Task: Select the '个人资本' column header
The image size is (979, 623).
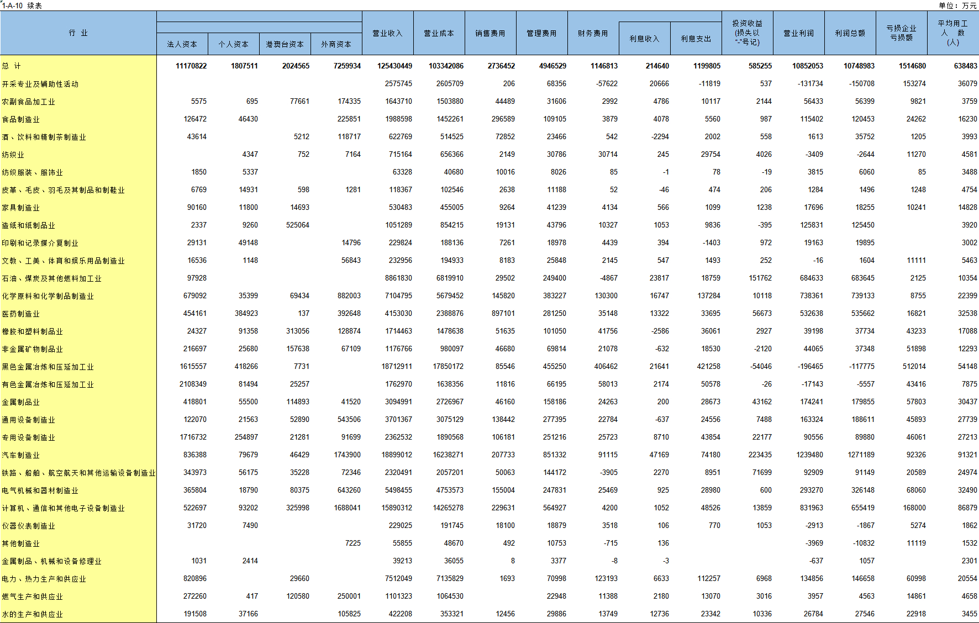Action: pos(234,44)
